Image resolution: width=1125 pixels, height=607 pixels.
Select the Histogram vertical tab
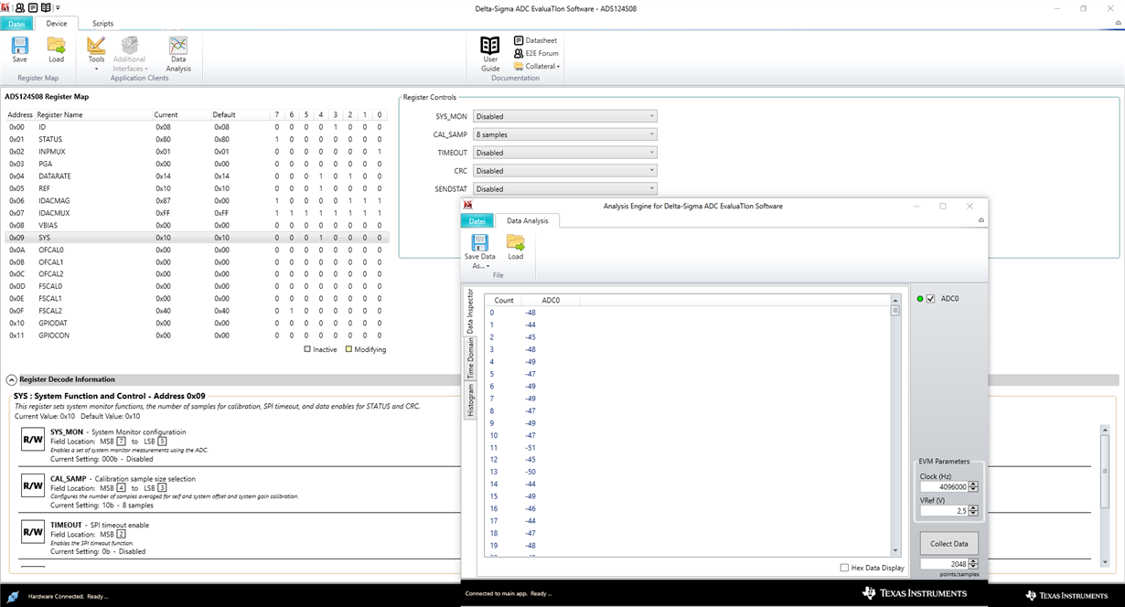coord(471,400)
